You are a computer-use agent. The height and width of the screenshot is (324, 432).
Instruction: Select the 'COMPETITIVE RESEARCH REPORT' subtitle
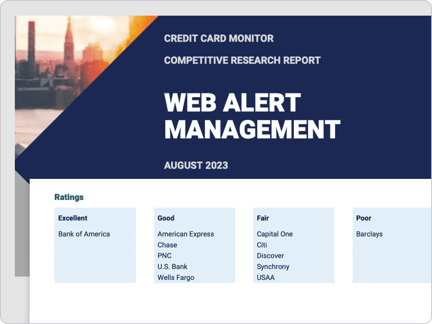(242, 60)
